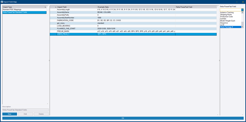246x122 pixels.
Task: Select Tekla PowerFab Standard Fields import type
Action: point(24,12)
